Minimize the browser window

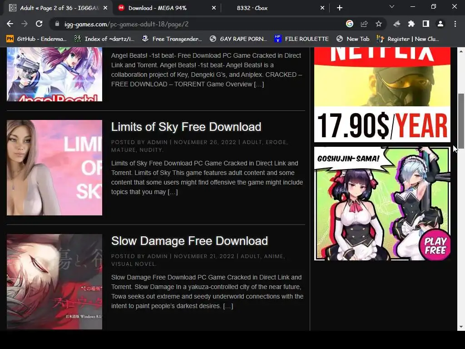click(x=412, y=6)
